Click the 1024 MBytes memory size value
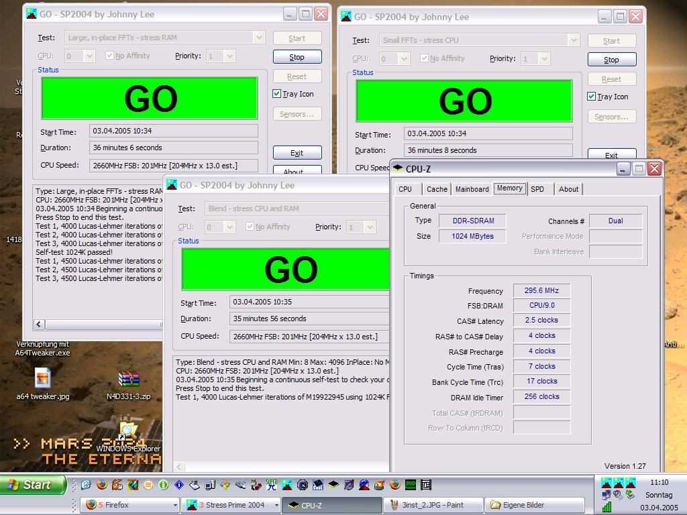 coord(472,236)
